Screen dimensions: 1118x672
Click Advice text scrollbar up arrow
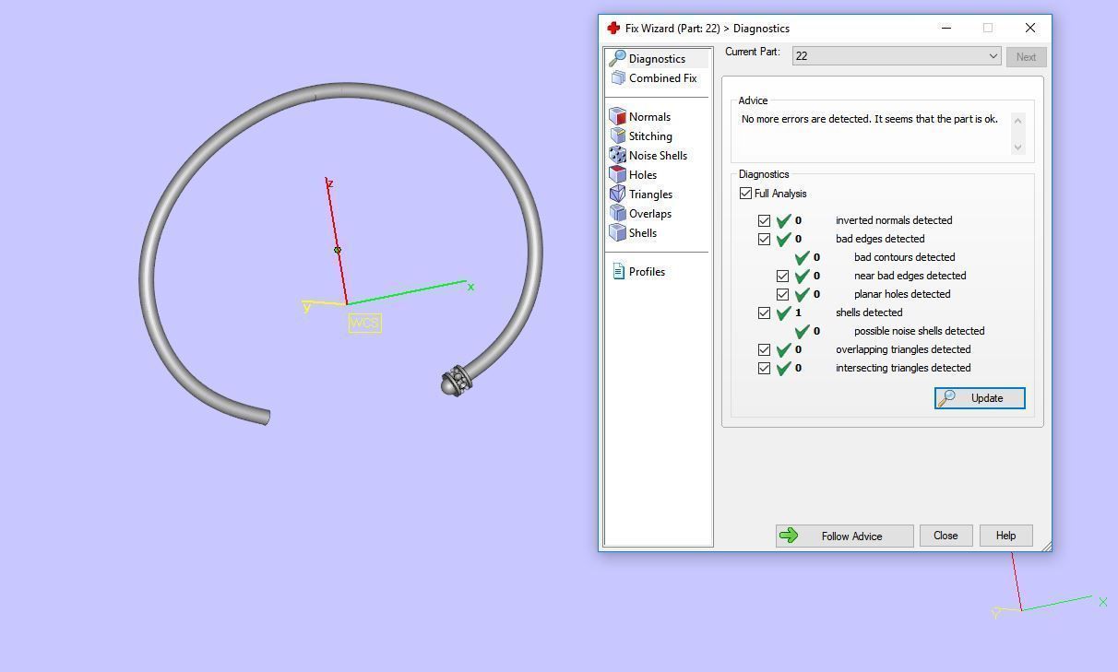[x=1018, y=120]
